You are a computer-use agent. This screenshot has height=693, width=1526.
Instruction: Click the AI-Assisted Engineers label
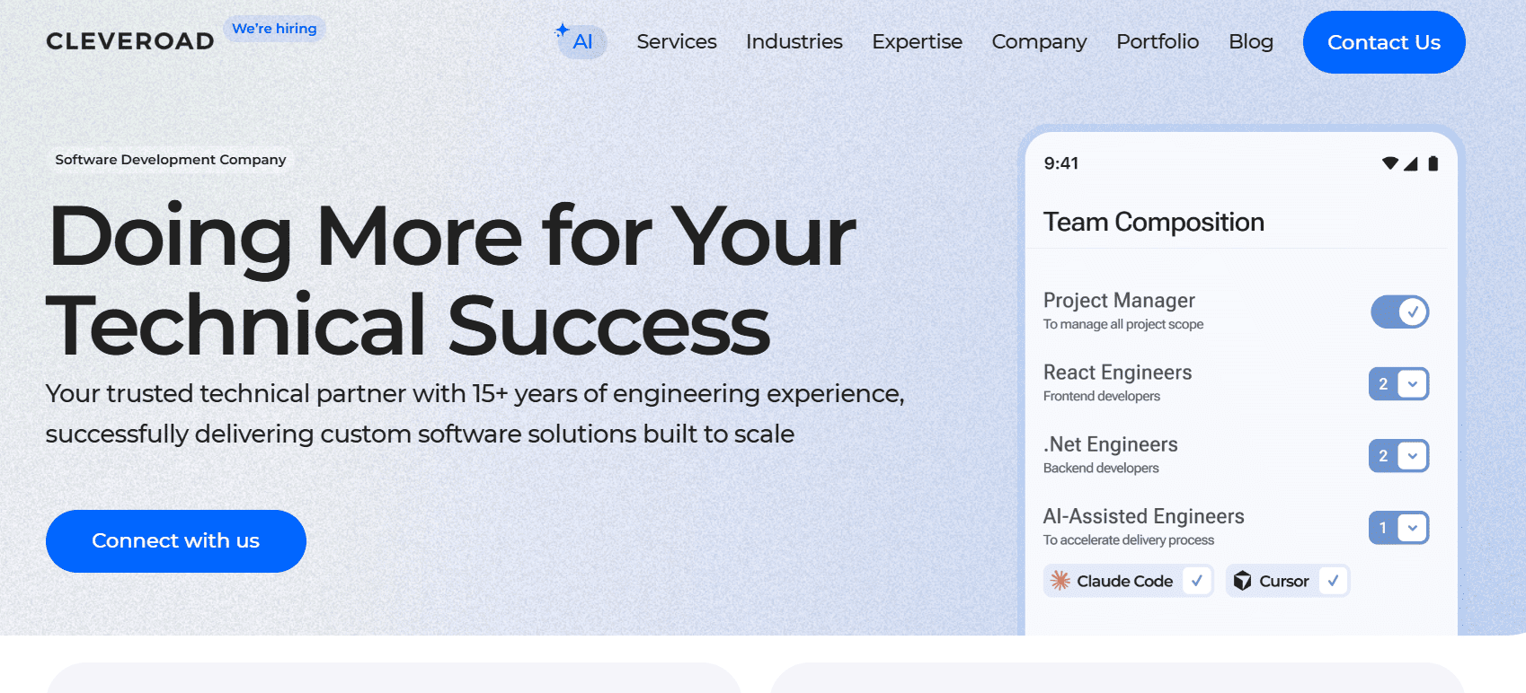(1144, 516)
